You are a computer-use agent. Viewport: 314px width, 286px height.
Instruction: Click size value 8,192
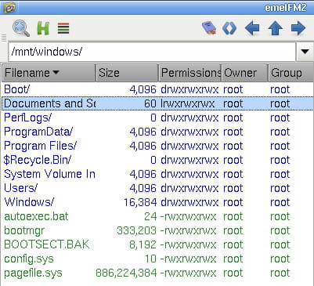click(x=143, y=244)
